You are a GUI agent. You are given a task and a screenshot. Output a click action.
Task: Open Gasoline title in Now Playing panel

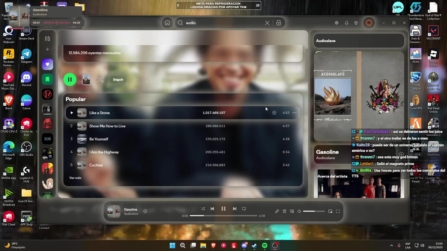(327, 152)
